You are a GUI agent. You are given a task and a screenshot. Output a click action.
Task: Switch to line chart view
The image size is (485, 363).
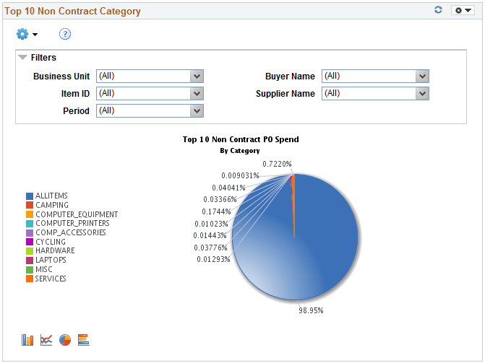pos(46,340)
